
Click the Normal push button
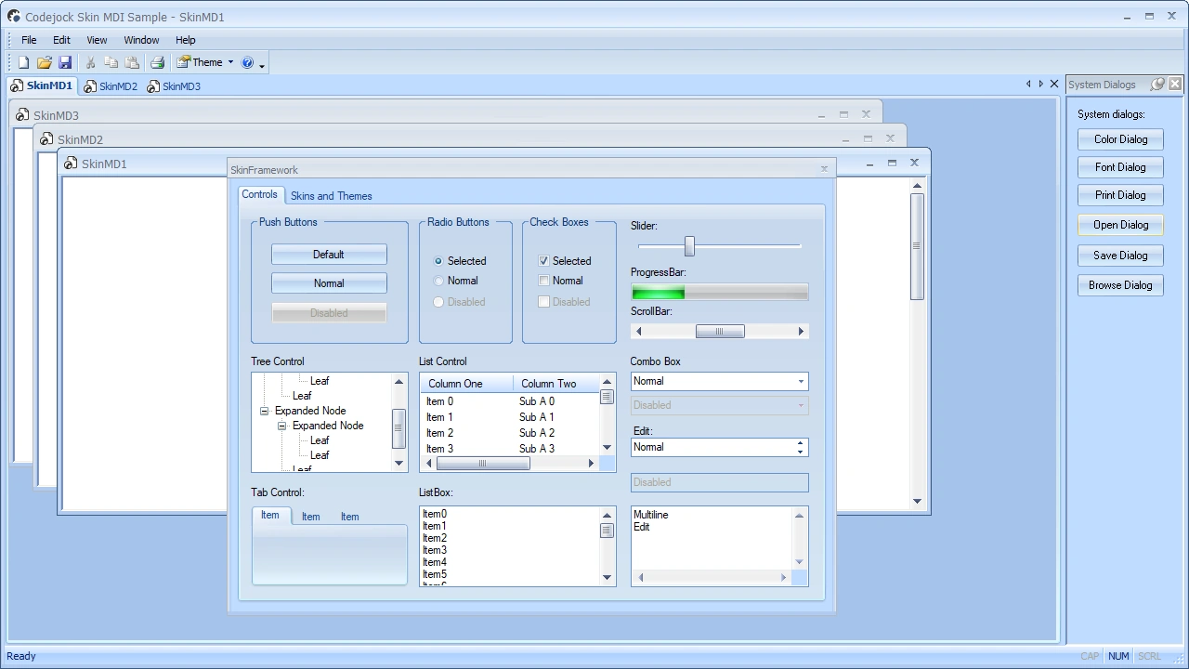(329, 283)
